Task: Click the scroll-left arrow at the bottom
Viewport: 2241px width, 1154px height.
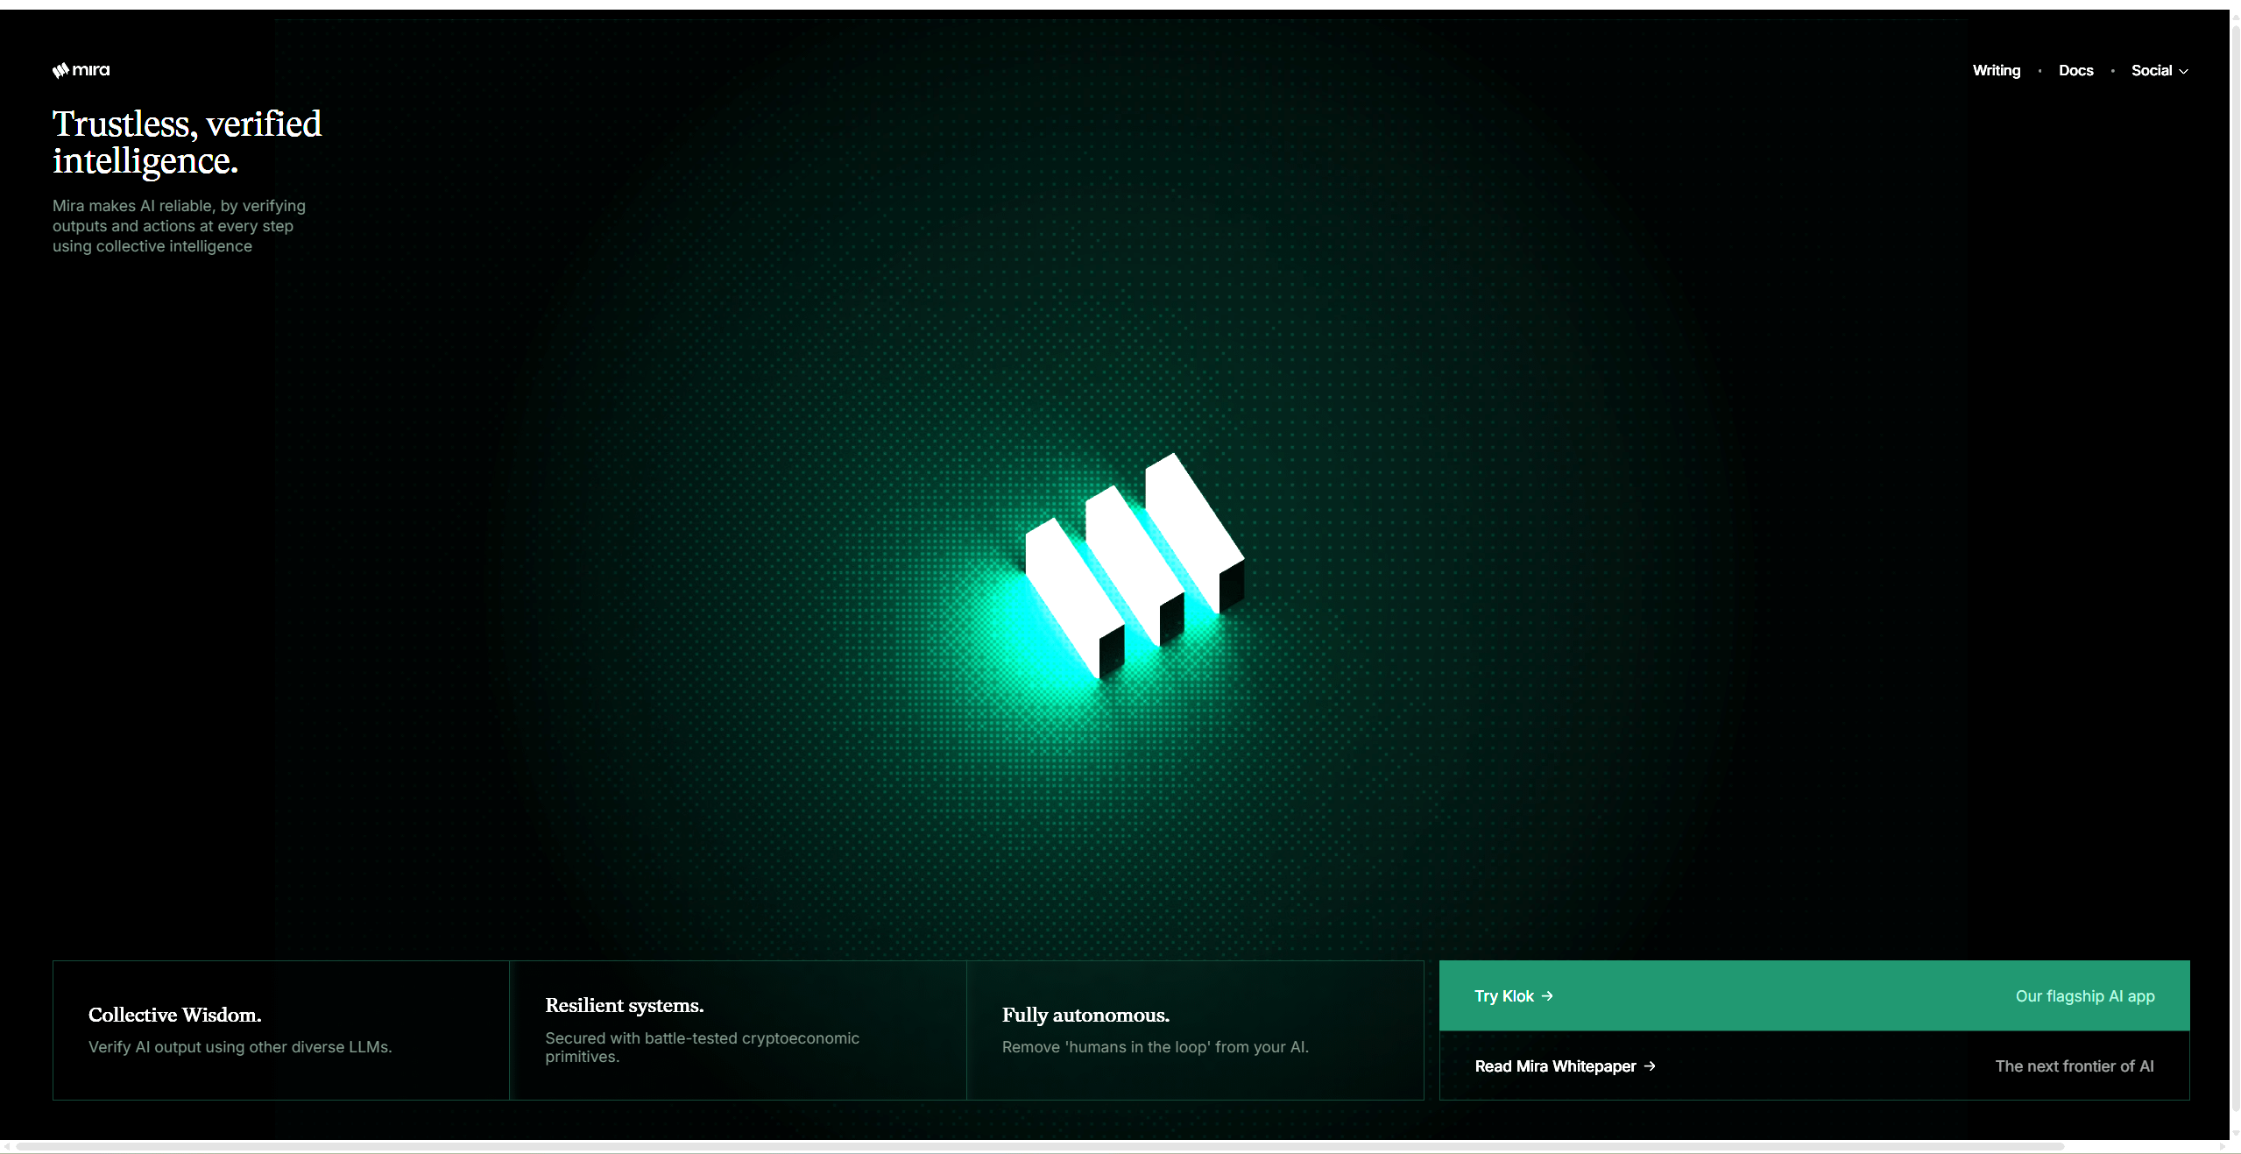Action: pyautogui.click(x=7, y=1146)
